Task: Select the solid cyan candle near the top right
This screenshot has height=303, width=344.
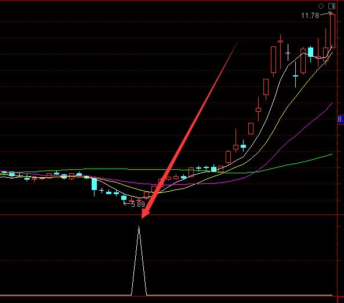Action: pos(310,52)
